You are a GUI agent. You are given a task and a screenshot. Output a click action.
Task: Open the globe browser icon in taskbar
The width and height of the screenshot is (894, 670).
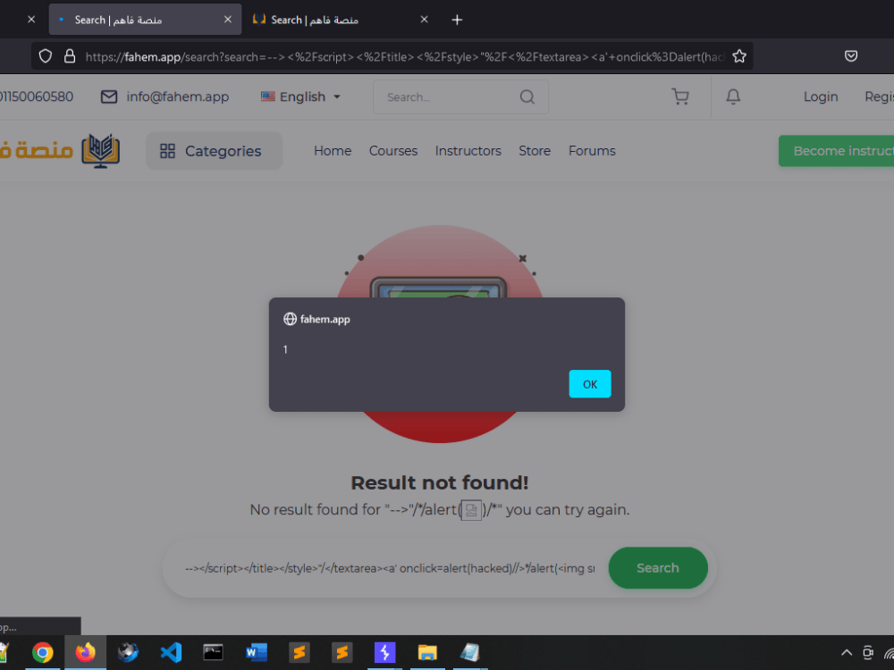point(128,652)
